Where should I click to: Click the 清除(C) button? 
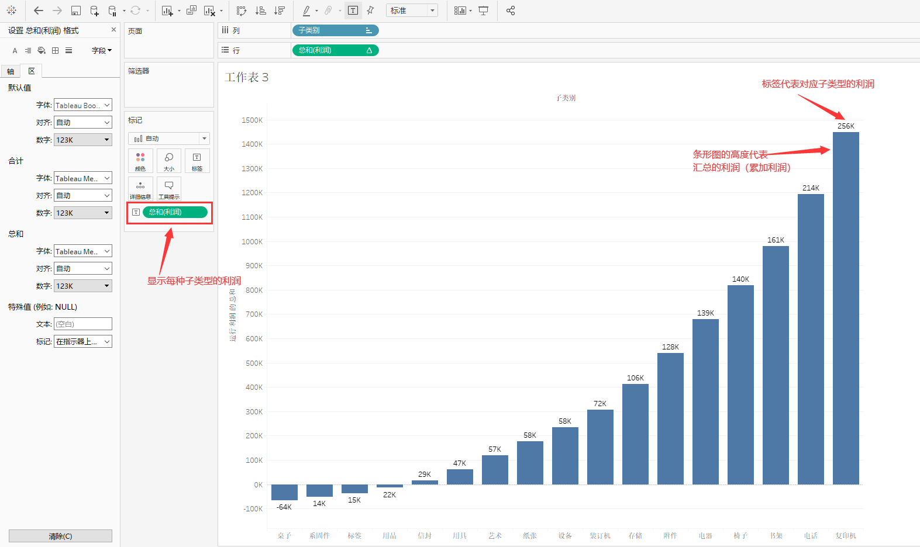click(x=60, y=536)
